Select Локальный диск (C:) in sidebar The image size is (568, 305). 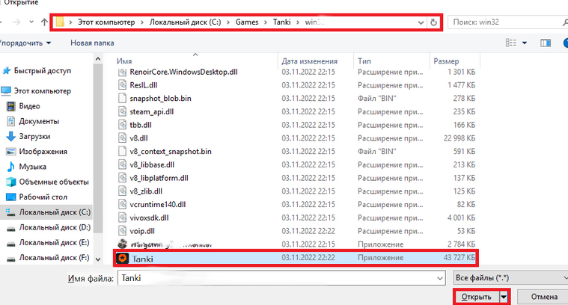55,212
